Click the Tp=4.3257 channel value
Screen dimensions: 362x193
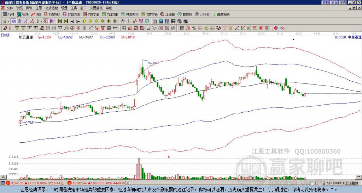44,37
